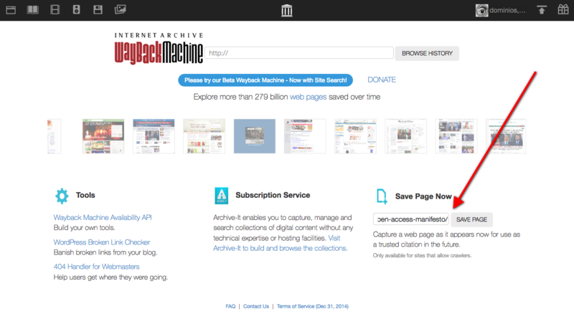Click the Beta Wayback Machine banner button
Viewport: 574px width, 314px height.
pyautogui.click(x=265, y=80)
